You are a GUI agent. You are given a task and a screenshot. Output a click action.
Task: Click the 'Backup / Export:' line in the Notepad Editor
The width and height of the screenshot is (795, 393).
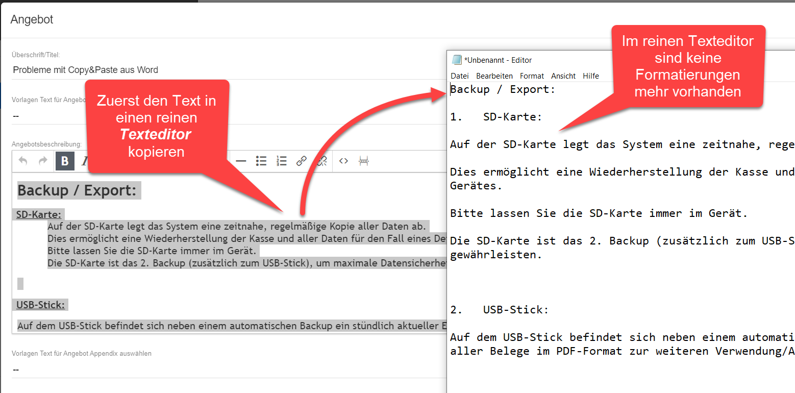tap(503, 90)
